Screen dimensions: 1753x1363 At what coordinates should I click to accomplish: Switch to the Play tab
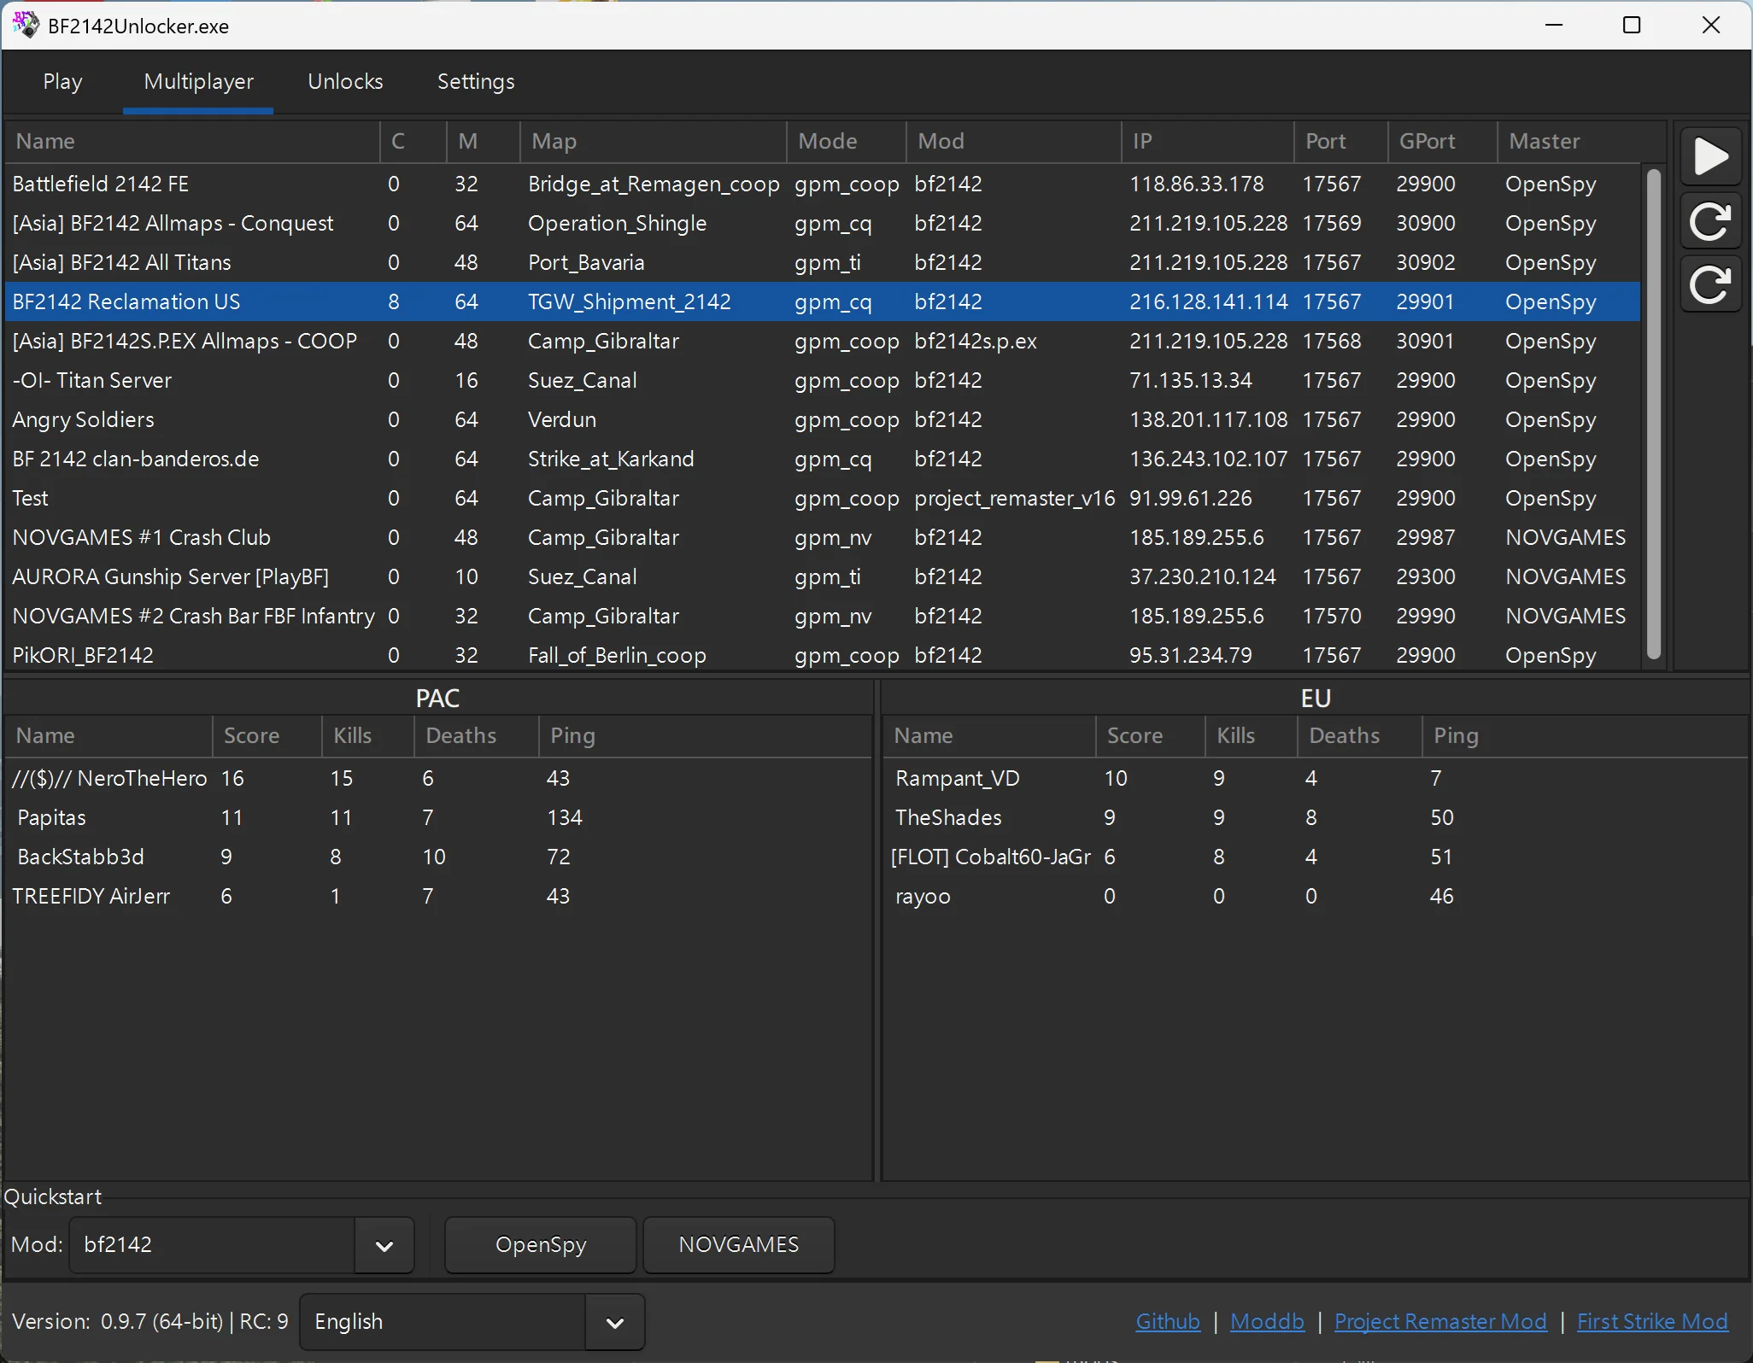pos(62,82)
